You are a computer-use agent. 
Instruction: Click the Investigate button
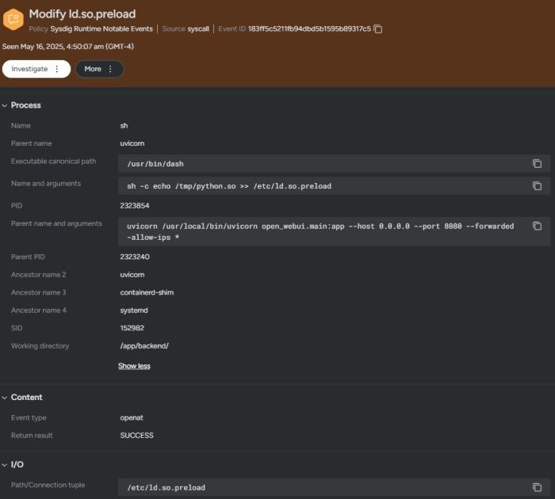coord(29,69)
